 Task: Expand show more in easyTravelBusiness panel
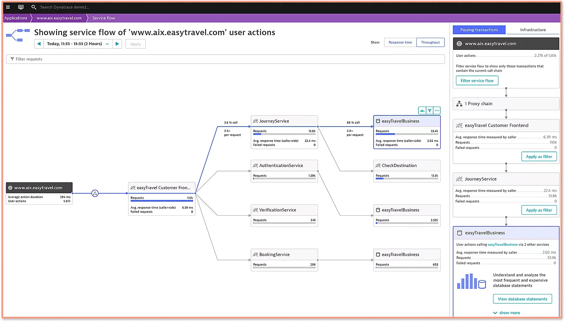[506, 313]
